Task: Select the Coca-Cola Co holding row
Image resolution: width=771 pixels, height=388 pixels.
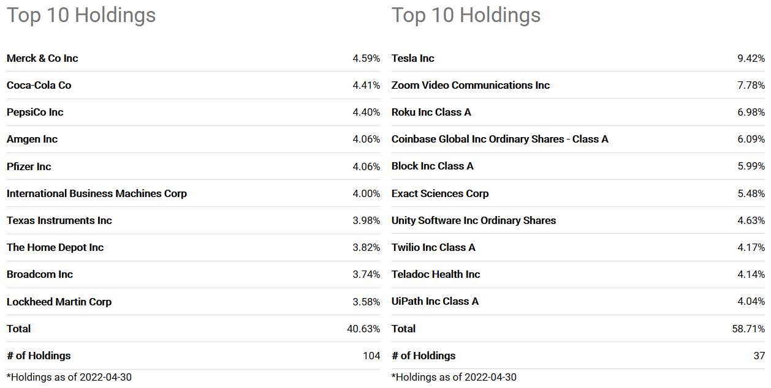Action: pyautogui.click(x=193, y=85)
